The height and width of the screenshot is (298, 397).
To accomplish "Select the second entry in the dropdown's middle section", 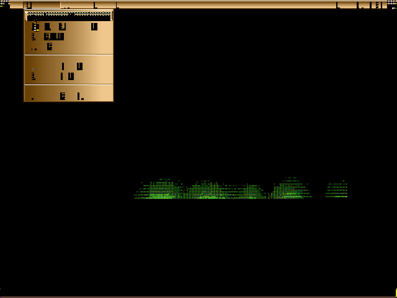I will click(x=67, y=76).
